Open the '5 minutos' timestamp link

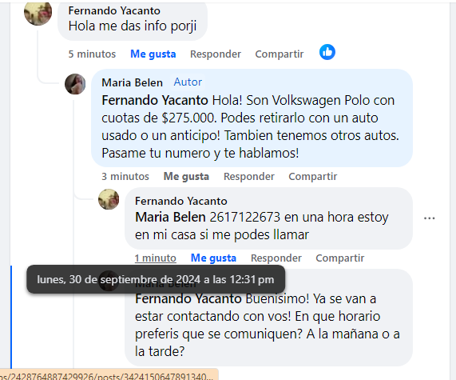click(92, 54)
